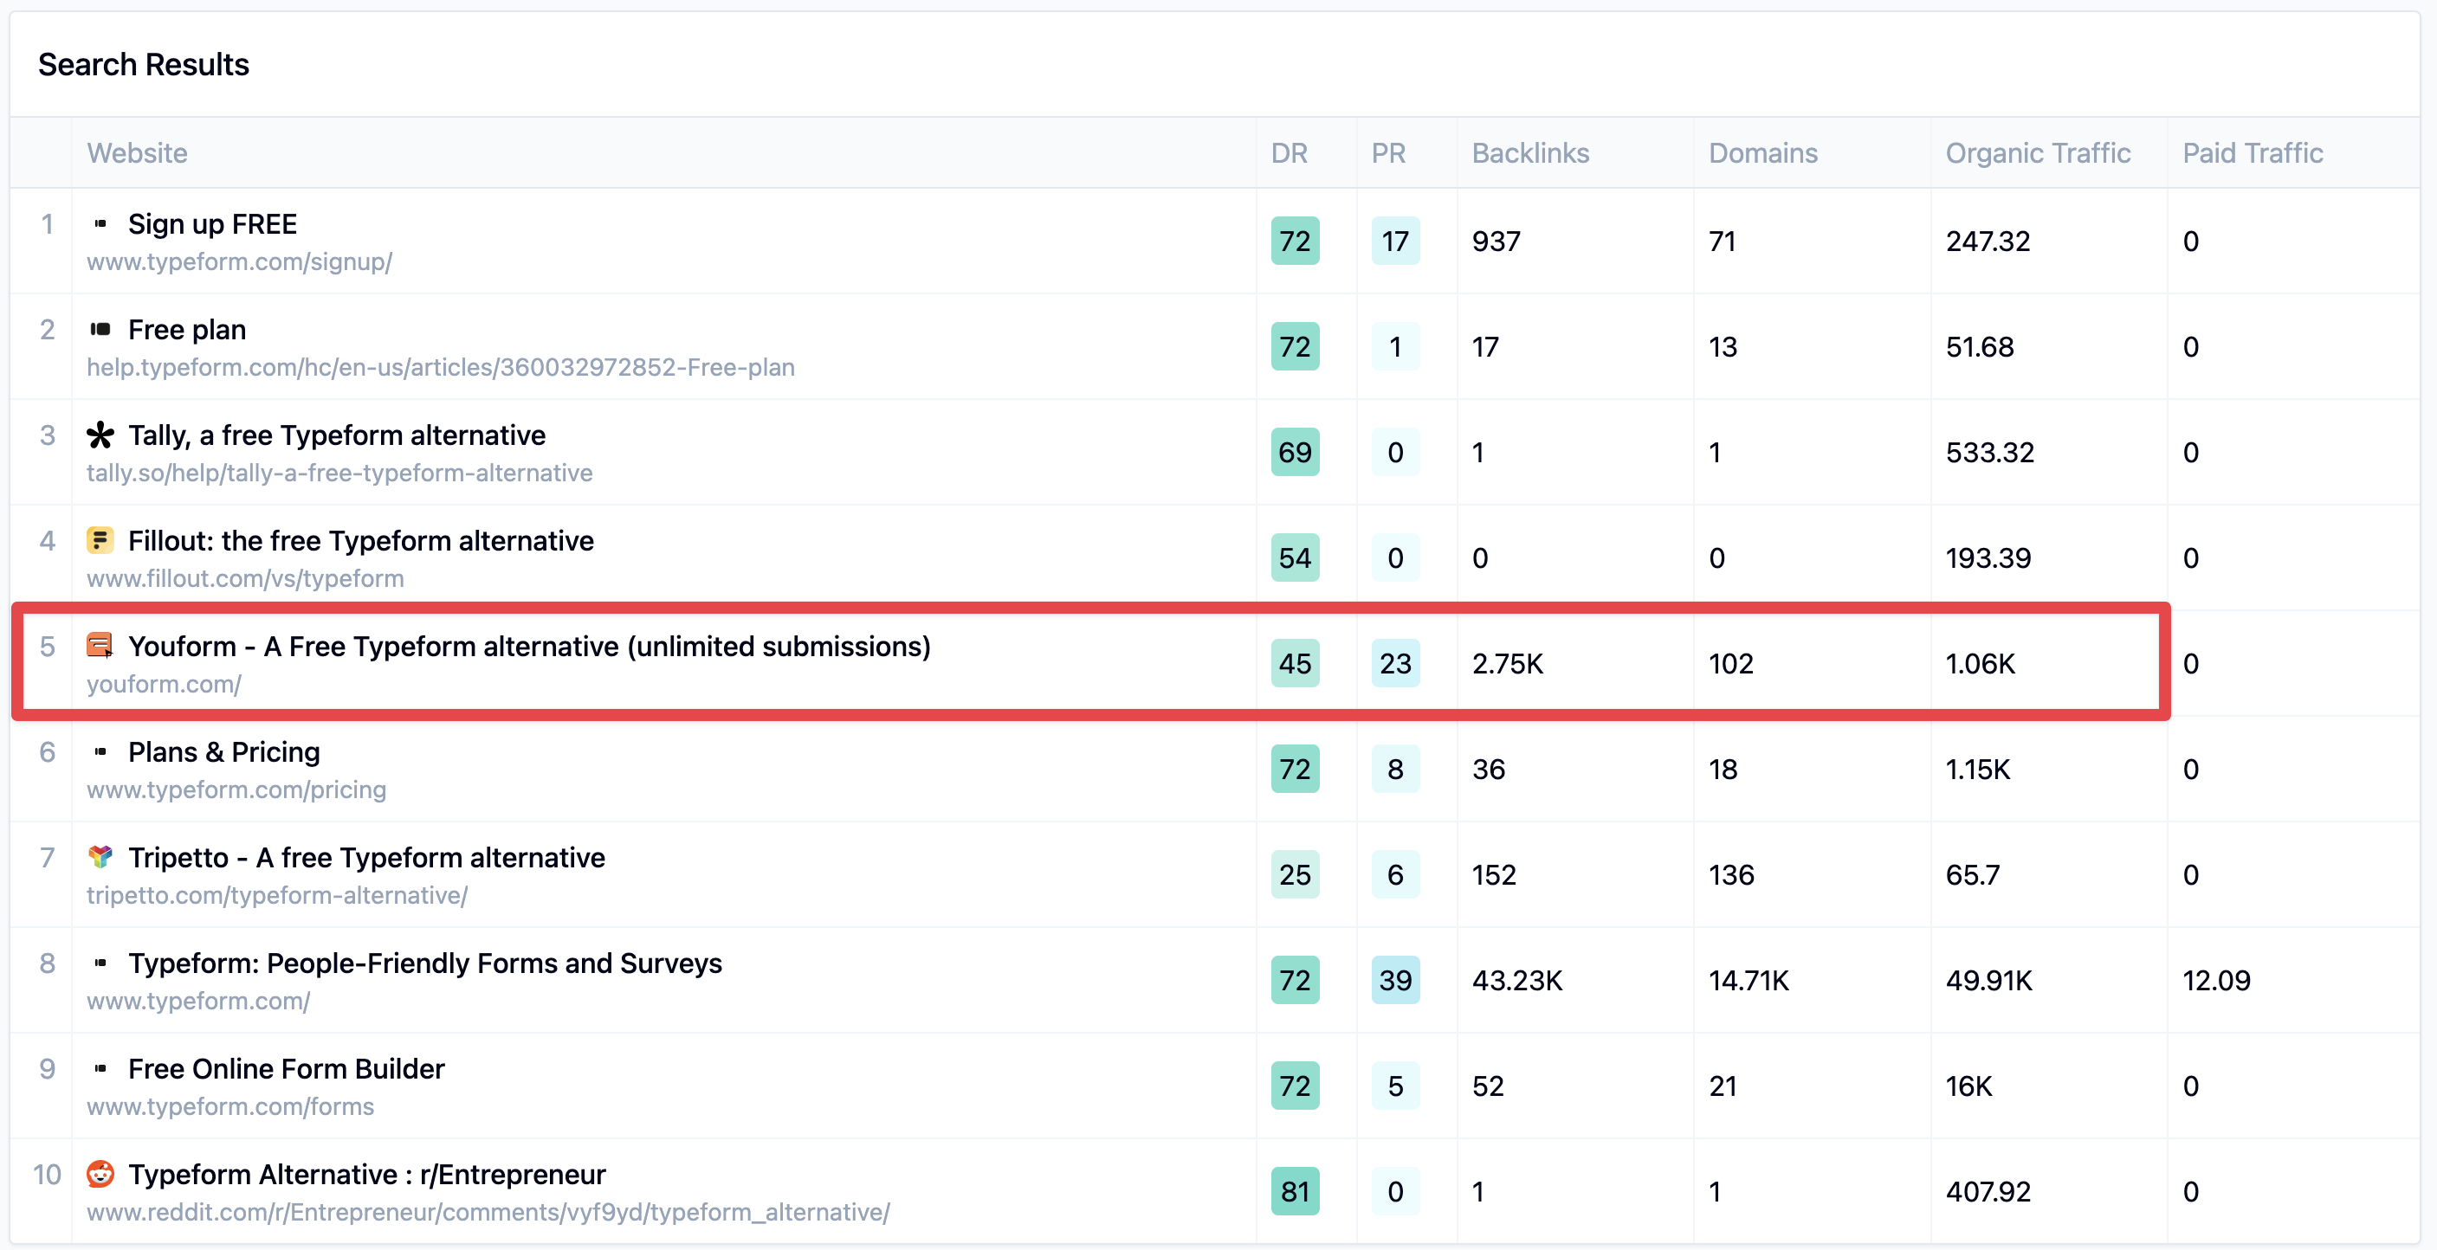
Task: Open the youform.com/ URL link
Action: point(164,684)
